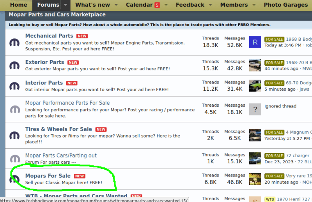Image resolution: width=312 pixels, height=202 pixels.
Task: Open the Exterior Parts forum
Action: coord(44,62)
